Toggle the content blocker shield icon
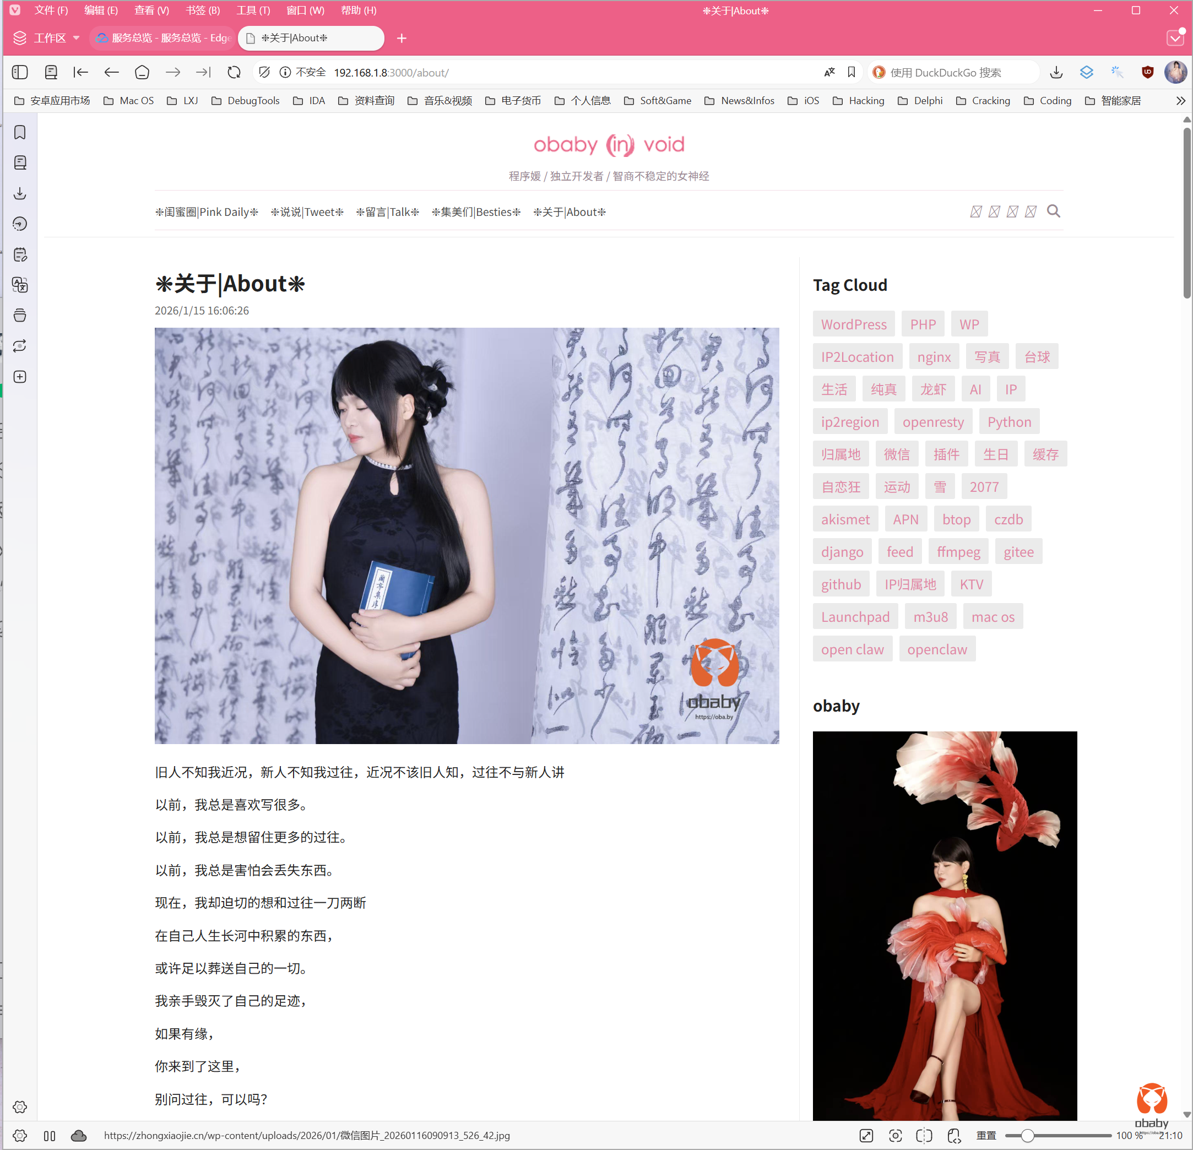 click(264, 73)
